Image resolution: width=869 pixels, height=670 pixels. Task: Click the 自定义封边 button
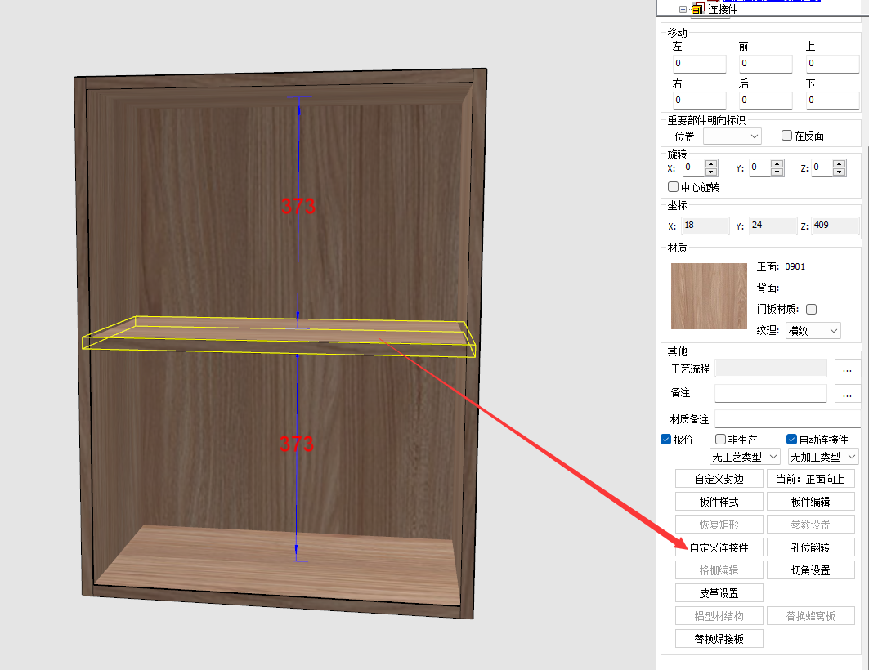[x=719, y=479]
